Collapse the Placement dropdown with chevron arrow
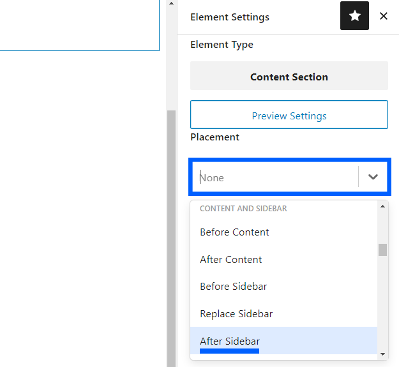This screenshot has width=399, height=367. tap(373, 177)
